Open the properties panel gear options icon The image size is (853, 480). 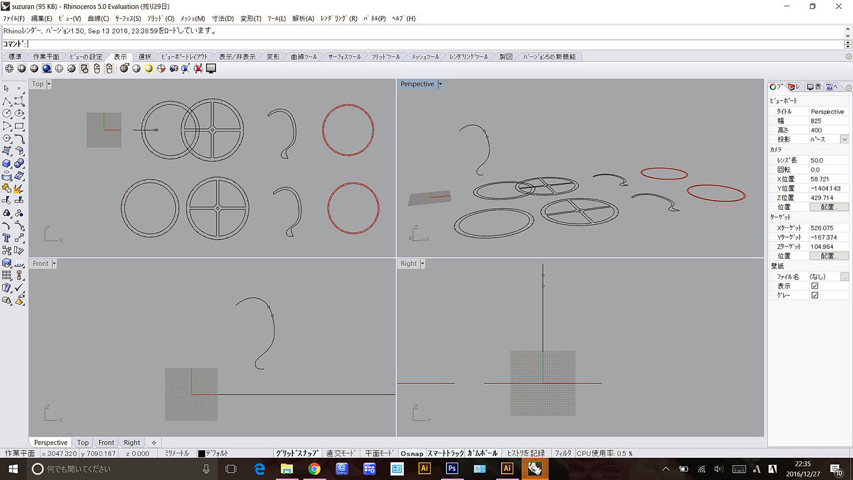click(848, 87)
